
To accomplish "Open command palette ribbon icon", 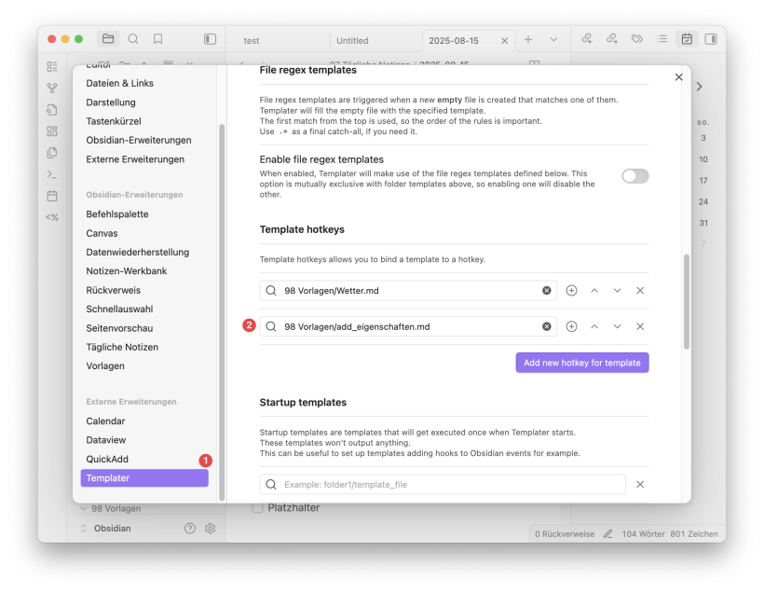I will 52,174.
